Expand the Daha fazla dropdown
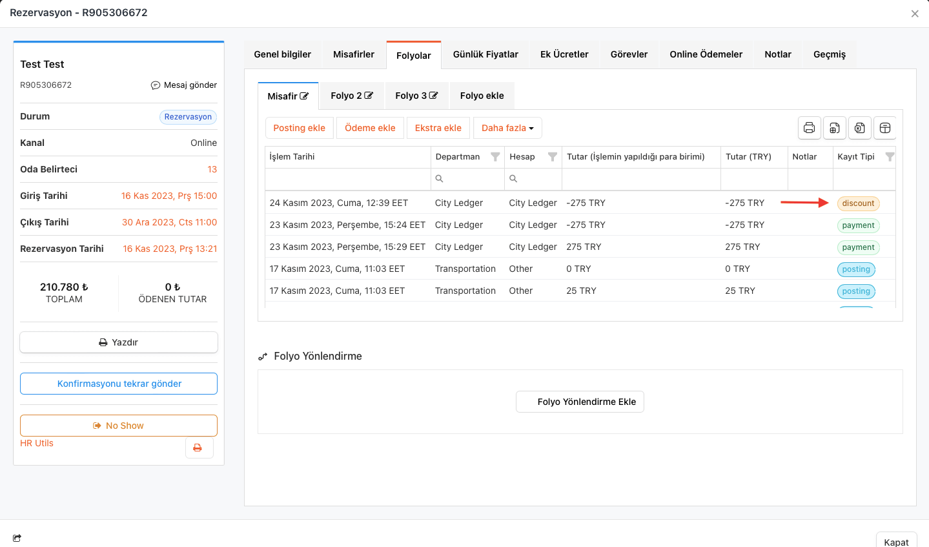This screenshot has width=929, height=547. click(507, 128)
